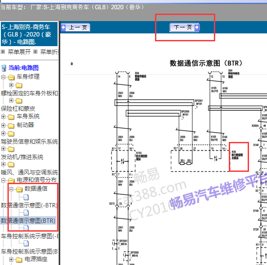Click the small icon before 菜单展开
Viewport: 267px width, 265px height.
pyautogui.click(x=3, y=51)
